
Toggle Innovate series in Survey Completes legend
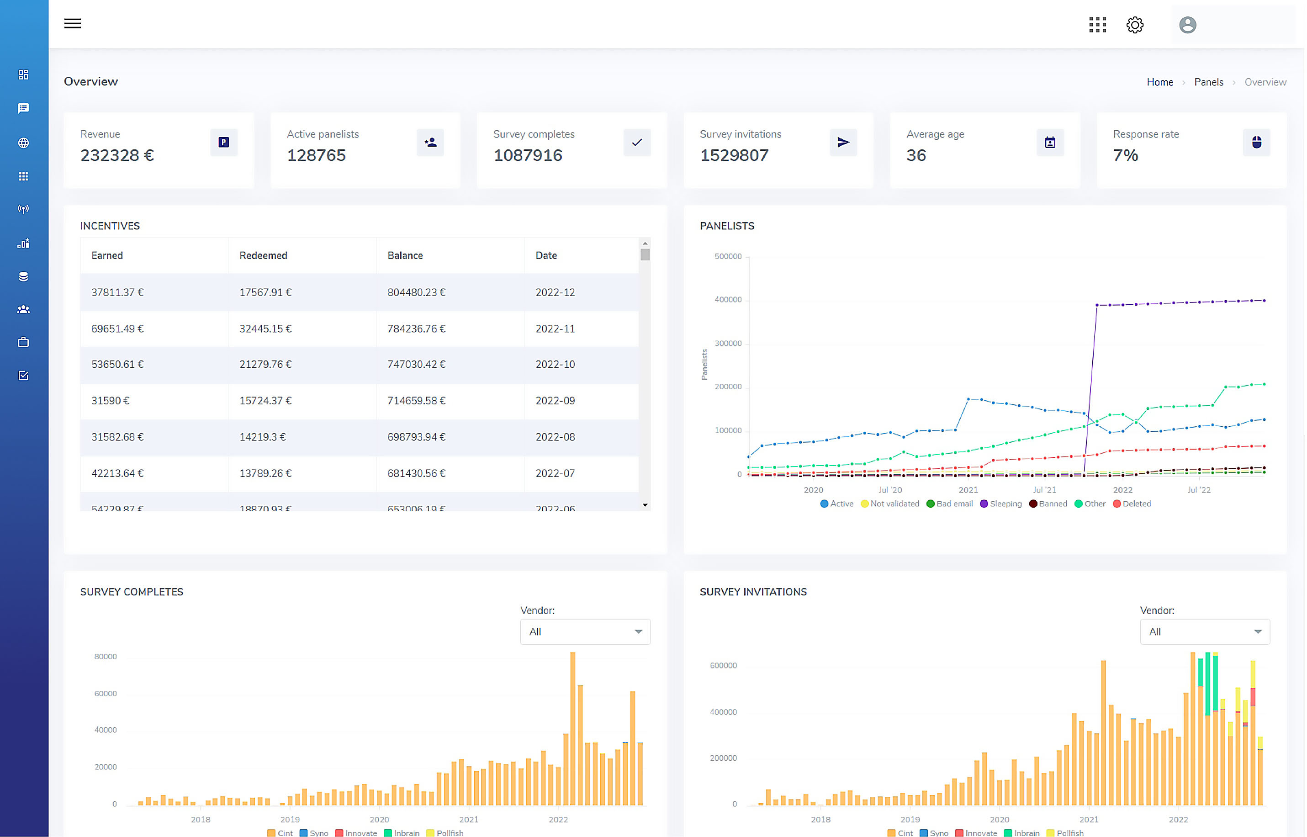(356, 832)
